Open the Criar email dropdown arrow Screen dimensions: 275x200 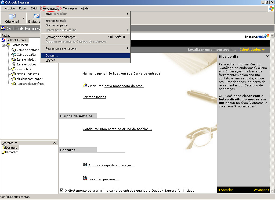pos(24,18)
